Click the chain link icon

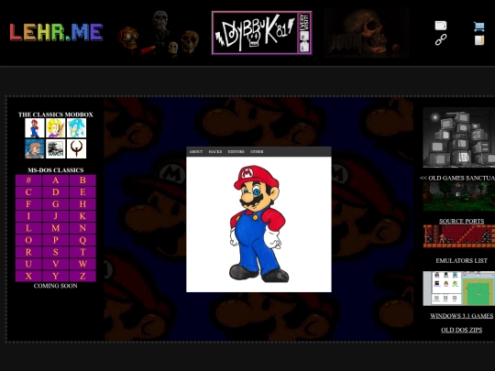tap(441, 39)
